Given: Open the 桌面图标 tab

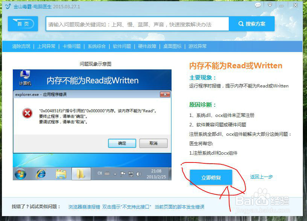Looking at the screenshot, I should point(172,46).
